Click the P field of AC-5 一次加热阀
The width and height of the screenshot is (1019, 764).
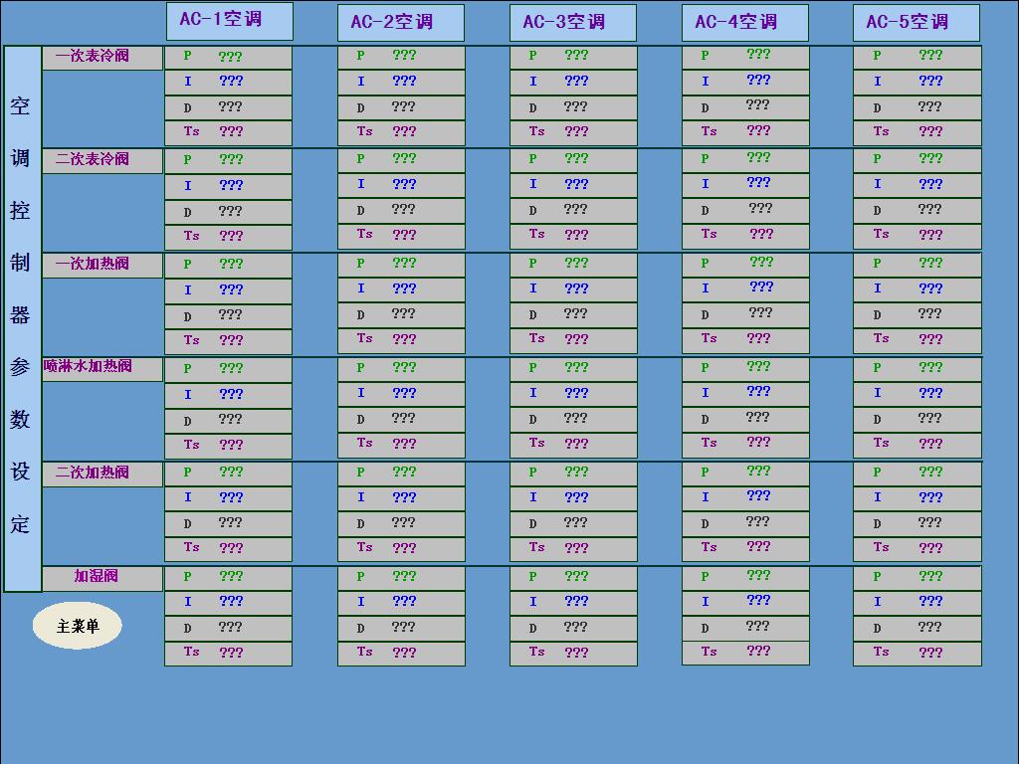929,264
